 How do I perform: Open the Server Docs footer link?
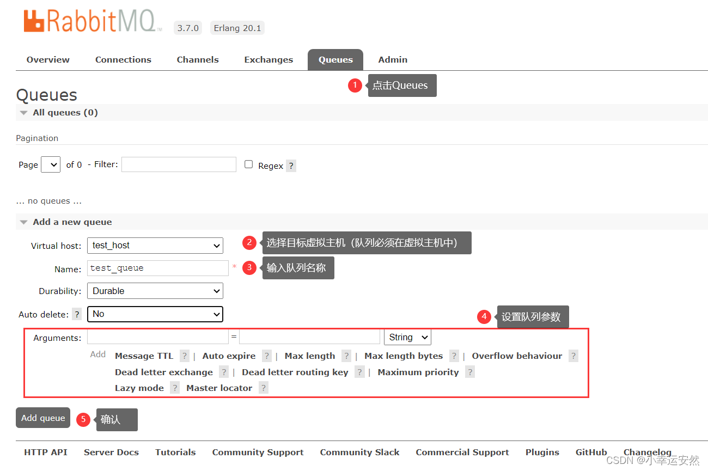(111, 452)
